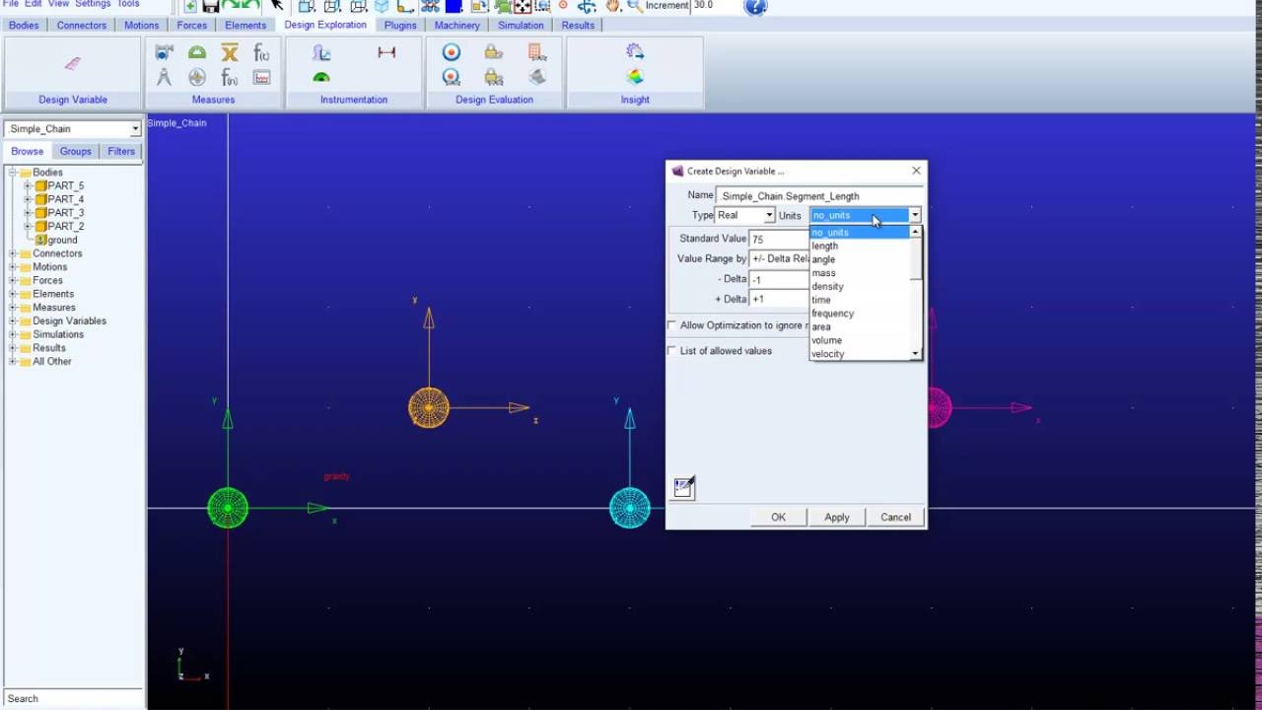This screenshot has height=710, width=1262.
Task: Click the gray cube evaluation icon
Action: [x=536, y=77]
